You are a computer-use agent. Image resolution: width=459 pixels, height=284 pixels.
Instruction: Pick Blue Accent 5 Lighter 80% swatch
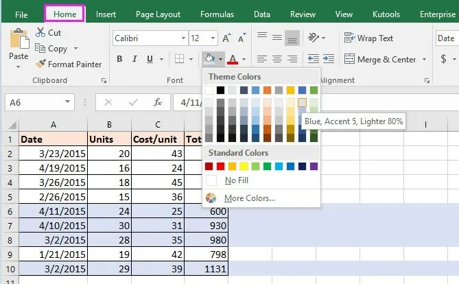click(x=302, y=102)
